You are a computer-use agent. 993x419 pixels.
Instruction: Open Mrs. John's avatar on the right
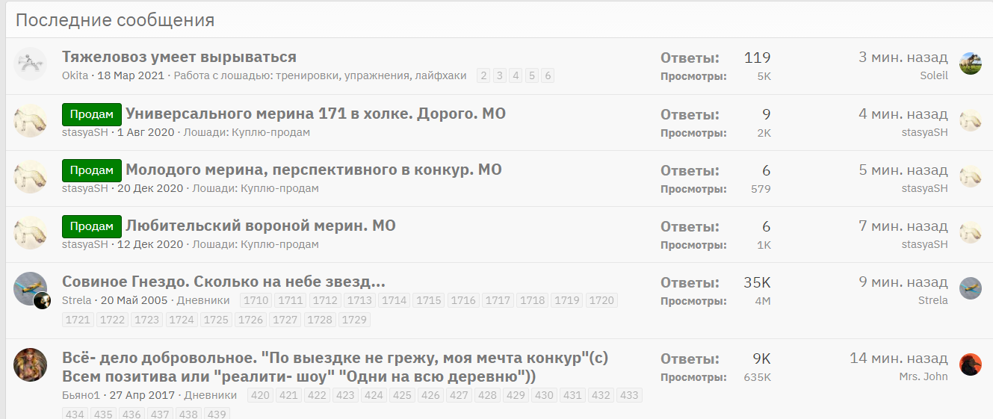point(970,364)
